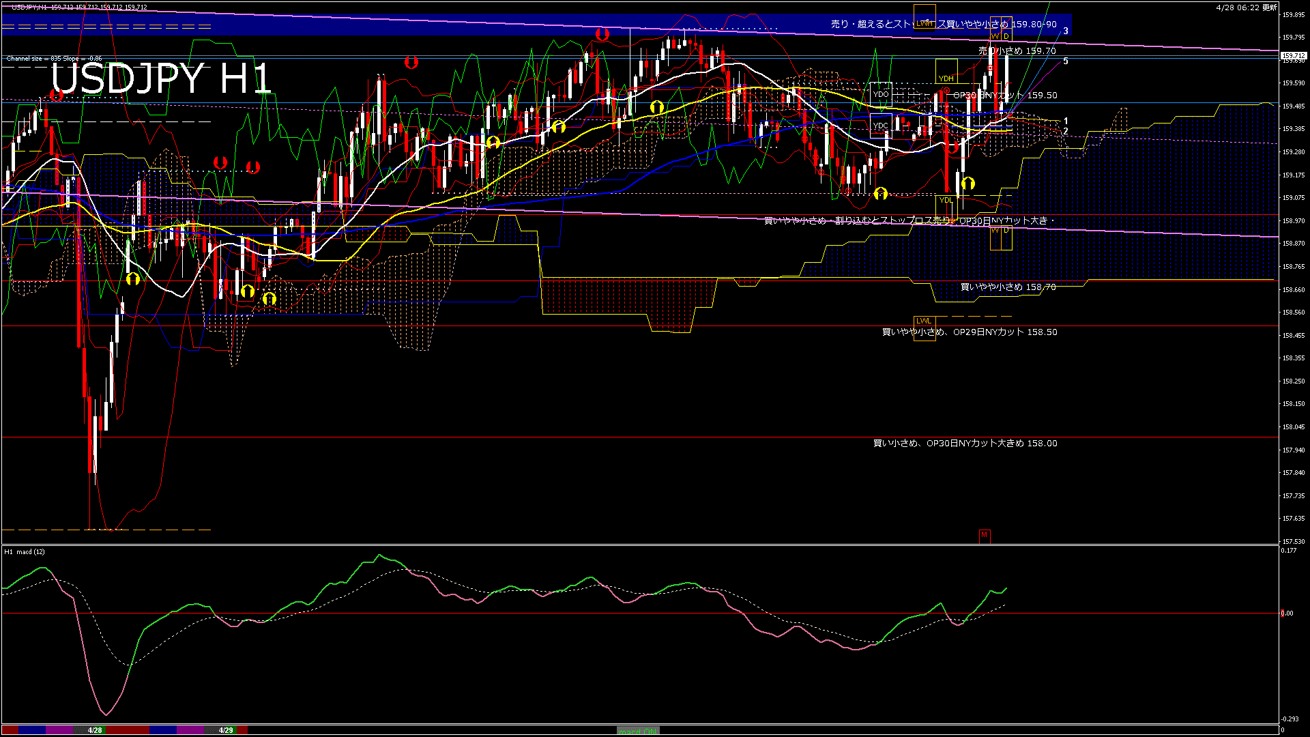1310x737 pixels.
Task: Click the LWH label box at top
Action: tap(924, 23)
